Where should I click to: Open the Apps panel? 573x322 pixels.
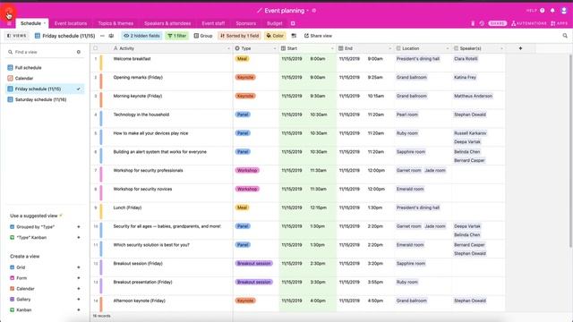point(559,23)
